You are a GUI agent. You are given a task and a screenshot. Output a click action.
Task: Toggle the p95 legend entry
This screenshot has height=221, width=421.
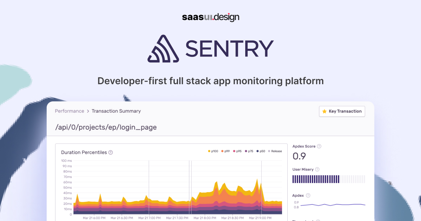tap(238, 151)
